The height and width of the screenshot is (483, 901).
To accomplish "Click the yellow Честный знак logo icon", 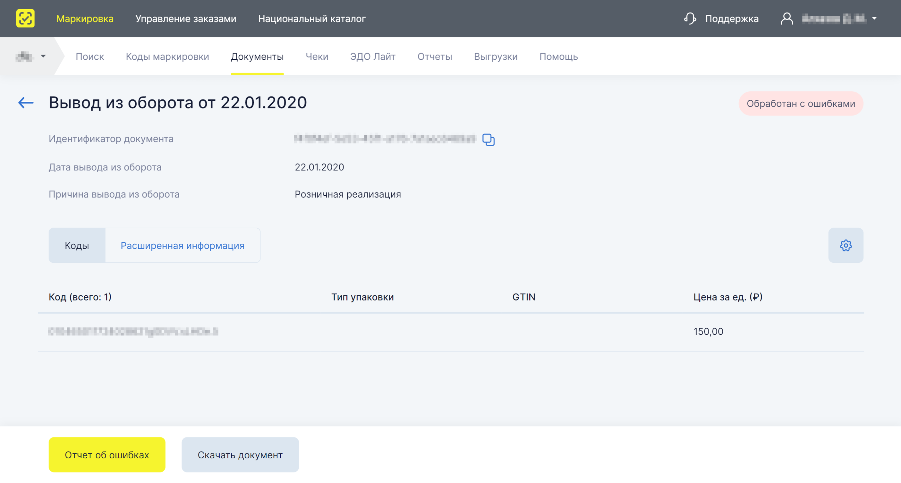I will [x=25, y=18].
